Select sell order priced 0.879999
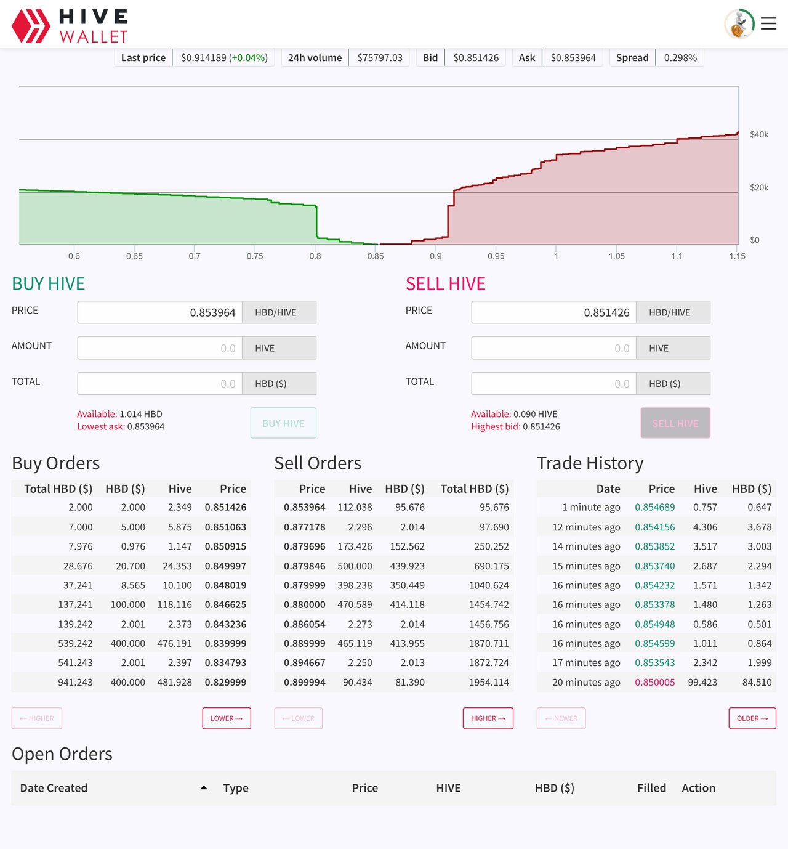 (394, 585)
